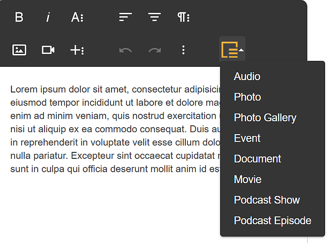
Task: Insert an image
Action: pyautogui.click(x=19, y=50)
